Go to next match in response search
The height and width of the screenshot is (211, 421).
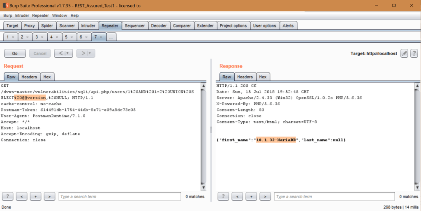click(265, 197)
